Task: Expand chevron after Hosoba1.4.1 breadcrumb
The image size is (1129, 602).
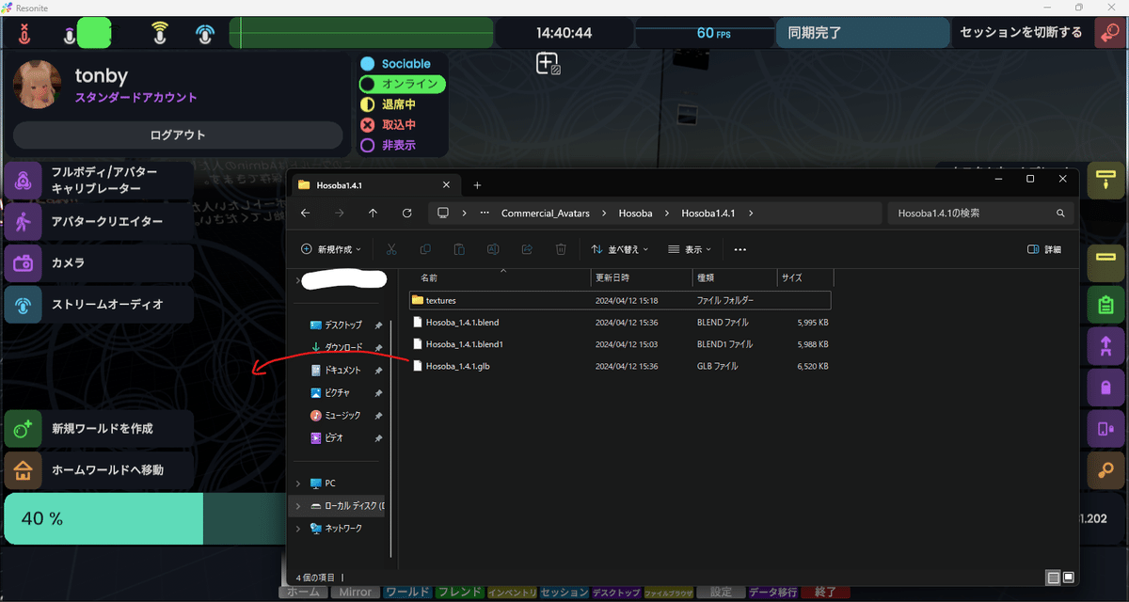Action: click(750, 214)
